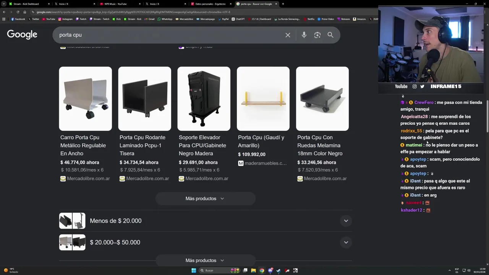Image resolution: width=489 pixels, height=275 pixels.
Task: Switch to the 'Stream - Kick Dashboard' tab
Action: click(30, 4)
